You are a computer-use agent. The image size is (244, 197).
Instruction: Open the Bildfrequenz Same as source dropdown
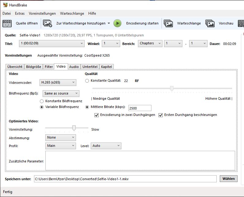[x=61, y=94]
